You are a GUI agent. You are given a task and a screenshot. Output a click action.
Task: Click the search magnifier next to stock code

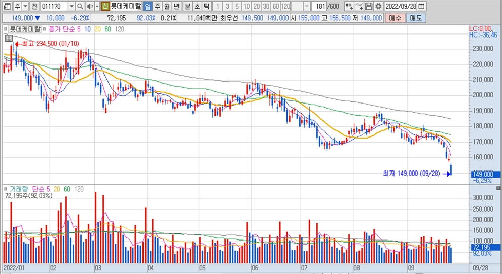click(x=80, y=6)
